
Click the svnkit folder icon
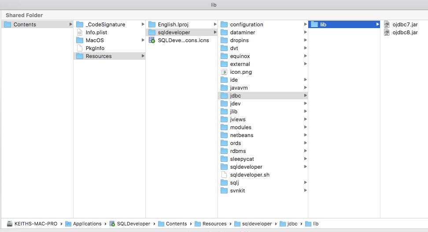pos(224,190)
